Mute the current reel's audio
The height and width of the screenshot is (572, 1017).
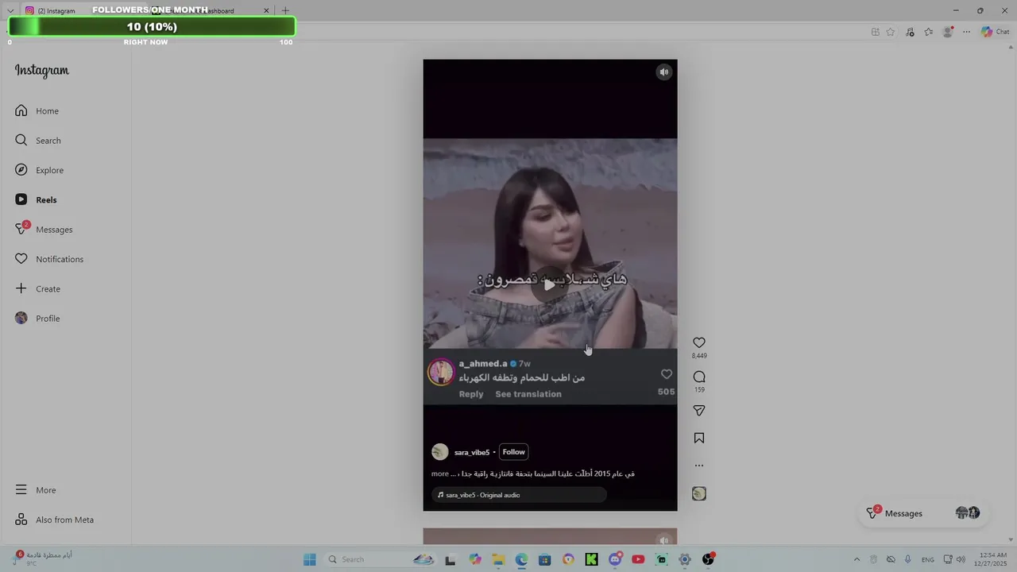point(664,72)
